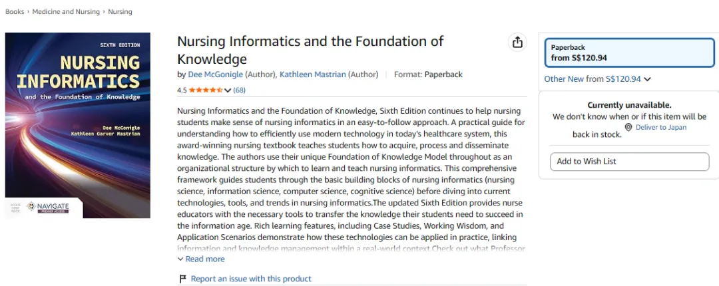Open author Dee McGonigle's page
The height and width of the screenshot is (286, 719).
[216, 74]
